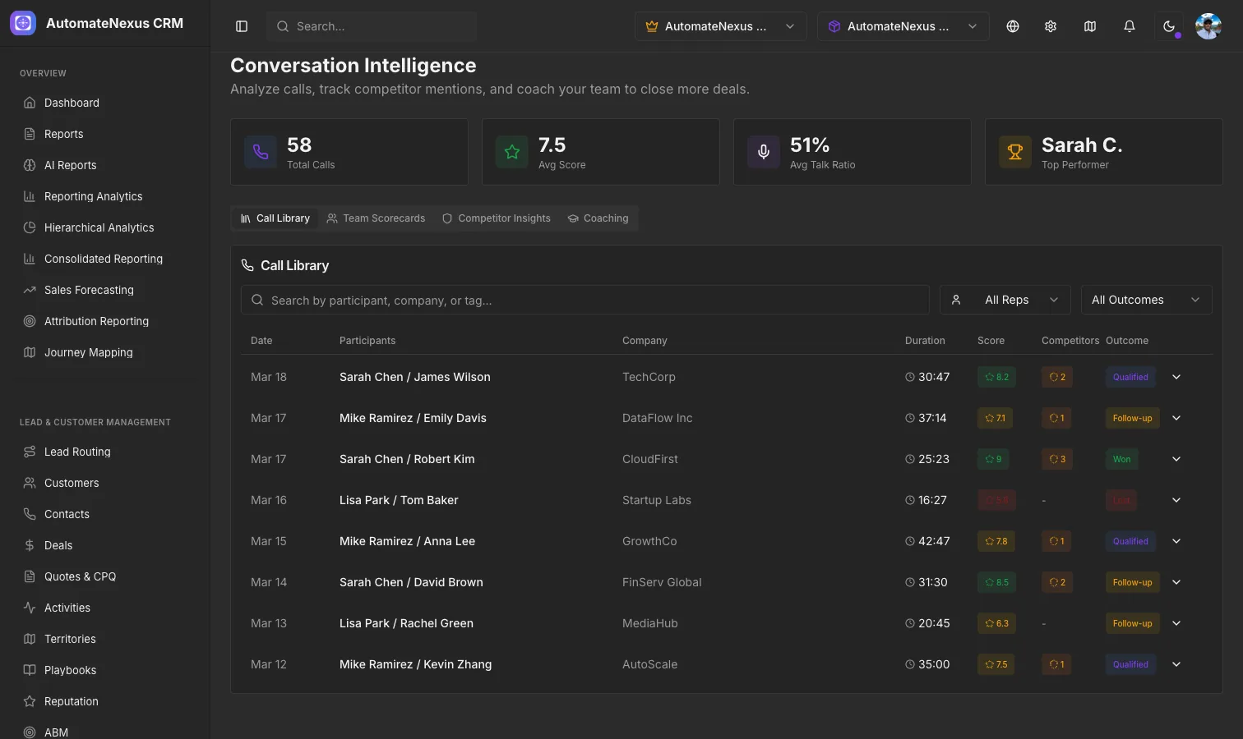The height and width of the screenshot is (739, 1243).
Task: Open the All Reps filter dropdown
Action: pyautogui.click(x=1005, y=300)
